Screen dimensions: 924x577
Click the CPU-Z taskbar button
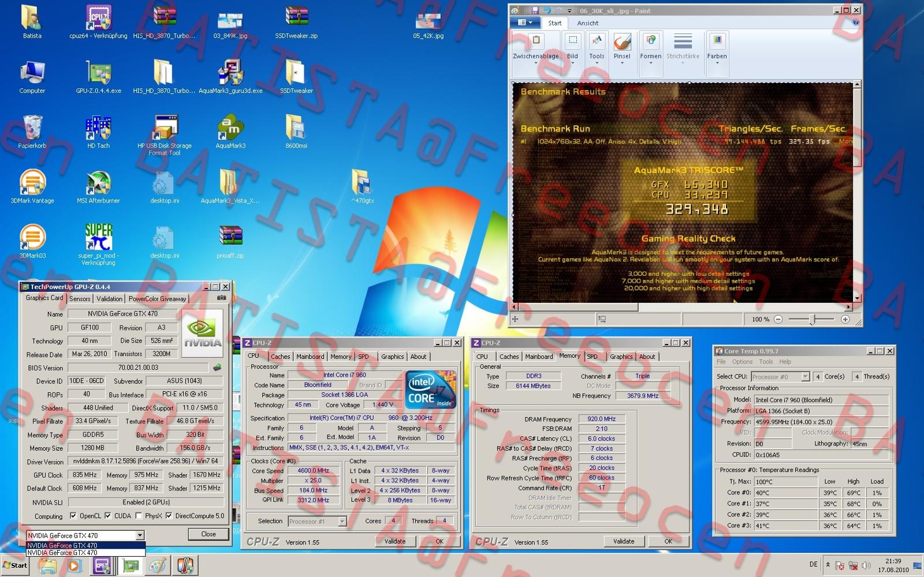102,566
